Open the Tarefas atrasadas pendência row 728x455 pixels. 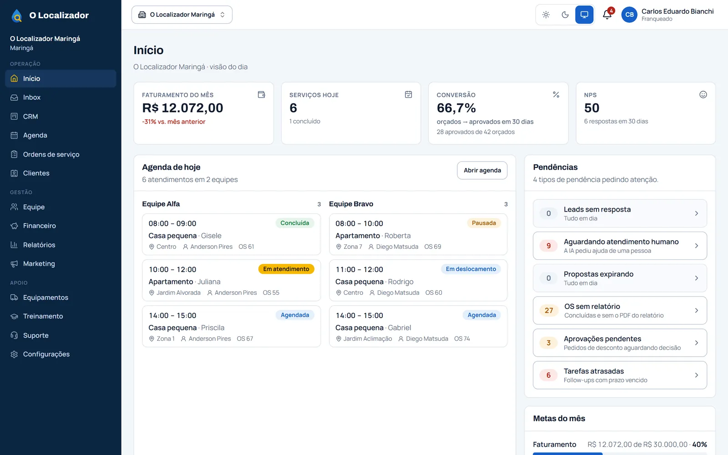click(620, 375)
